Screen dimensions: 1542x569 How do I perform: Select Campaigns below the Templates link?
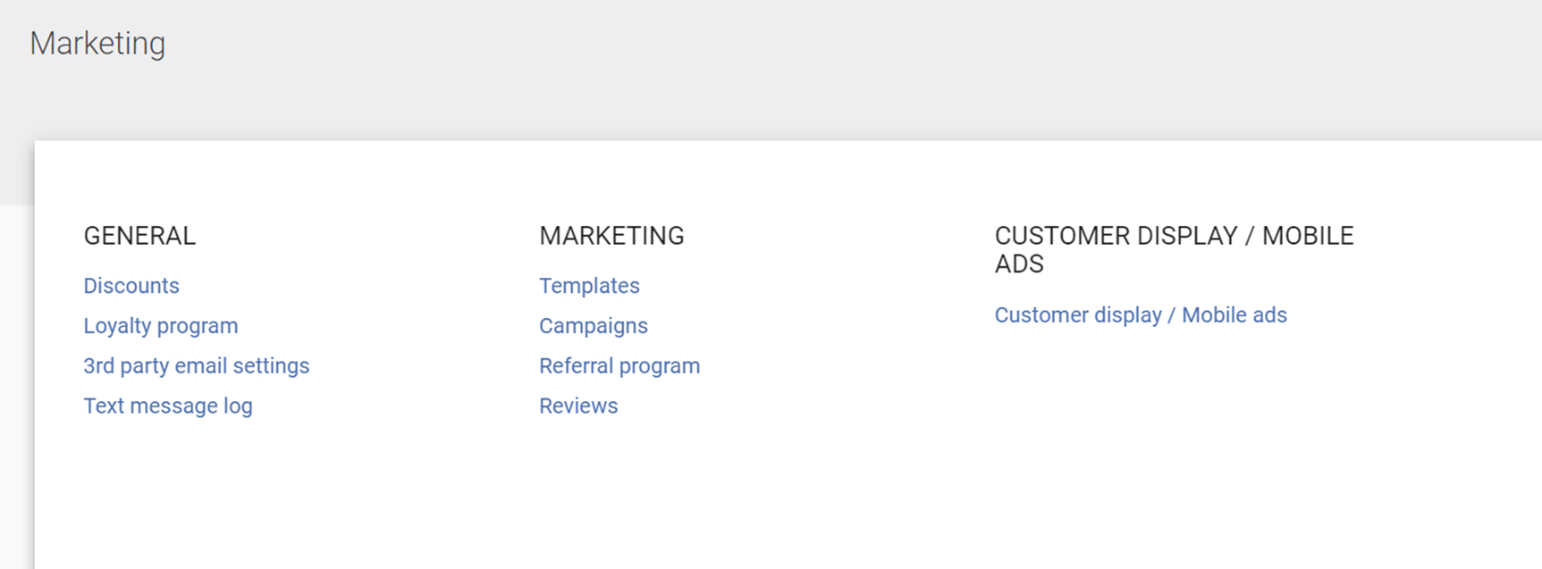[594, 326]
